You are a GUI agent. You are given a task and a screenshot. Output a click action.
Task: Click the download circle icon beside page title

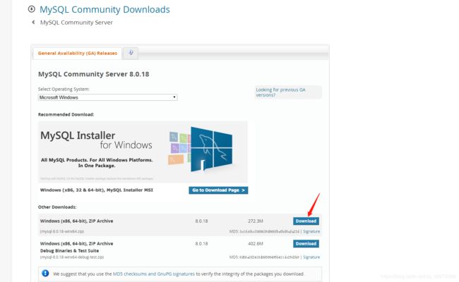tap(31, 9)
